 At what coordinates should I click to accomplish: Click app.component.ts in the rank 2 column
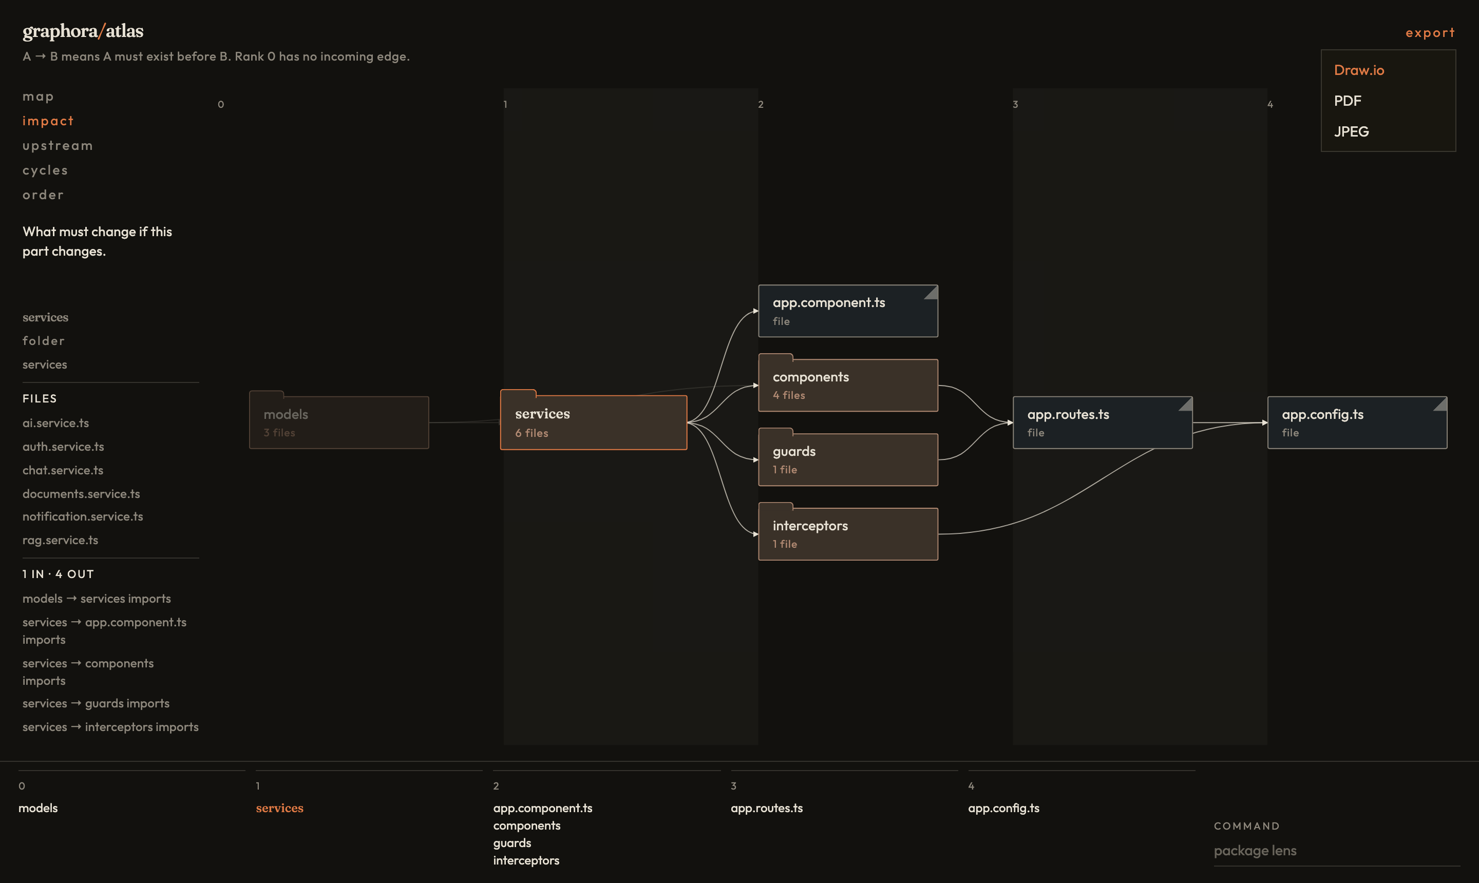click(543, 808)
